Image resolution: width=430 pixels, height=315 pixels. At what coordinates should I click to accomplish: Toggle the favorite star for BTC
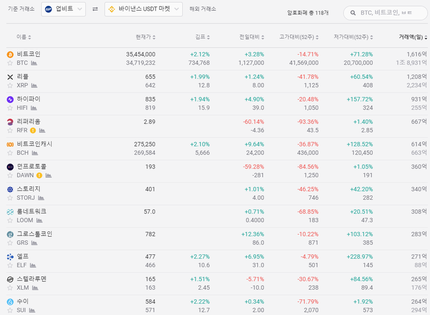coord(10,63)
